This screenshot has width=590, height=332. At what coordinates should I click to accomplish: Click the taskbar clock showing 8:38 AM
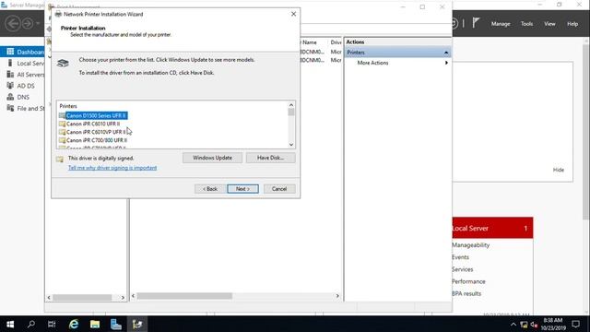(553, 324)
